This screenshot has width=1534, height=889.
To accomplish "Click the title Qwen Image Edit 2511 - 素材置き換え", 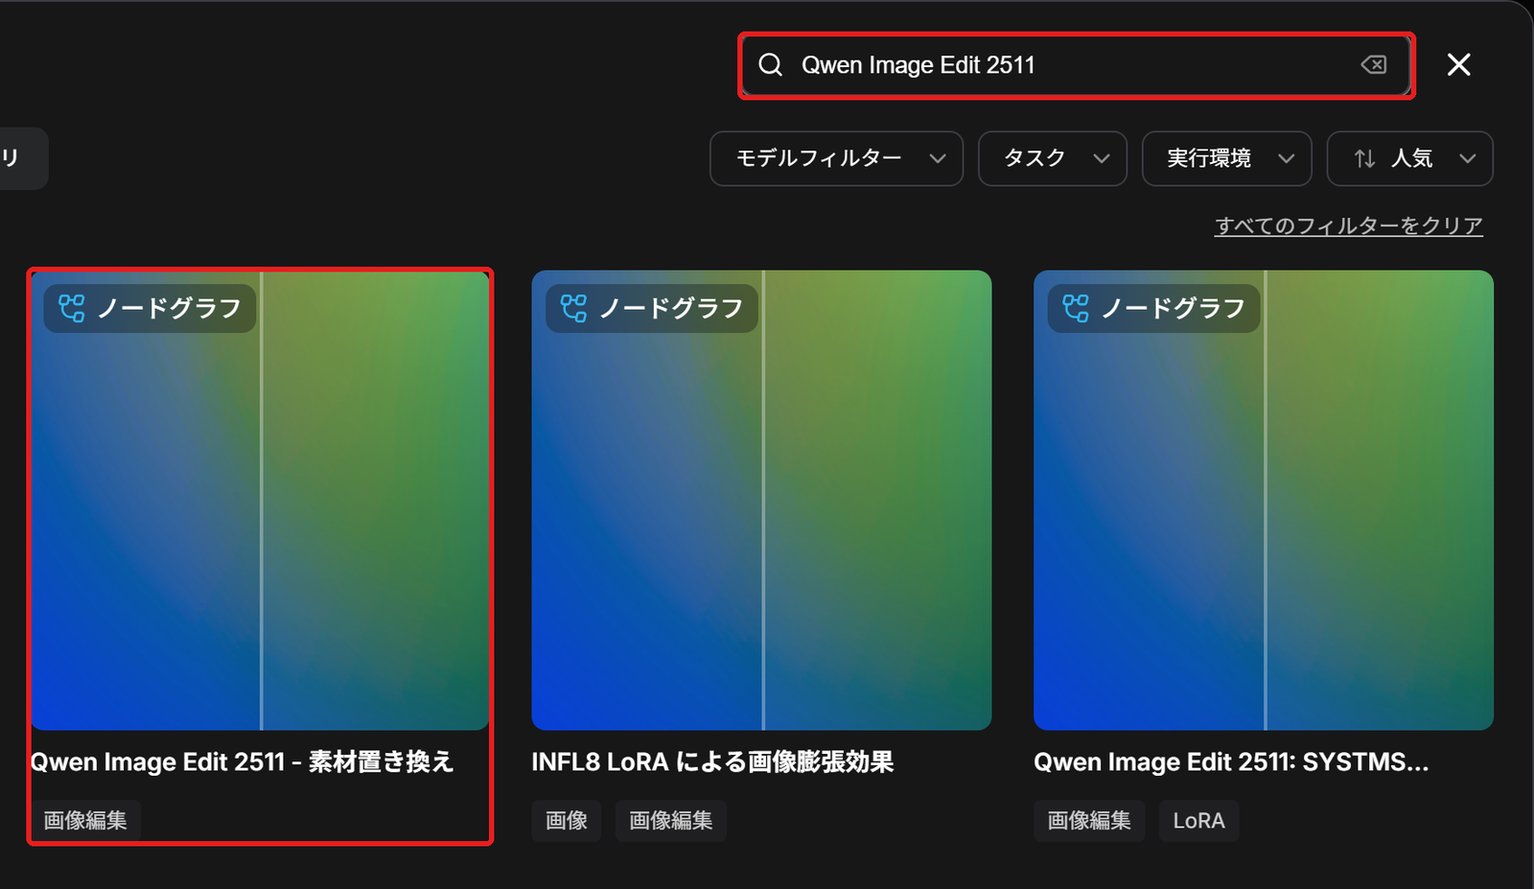I will (x=242, y=762).
